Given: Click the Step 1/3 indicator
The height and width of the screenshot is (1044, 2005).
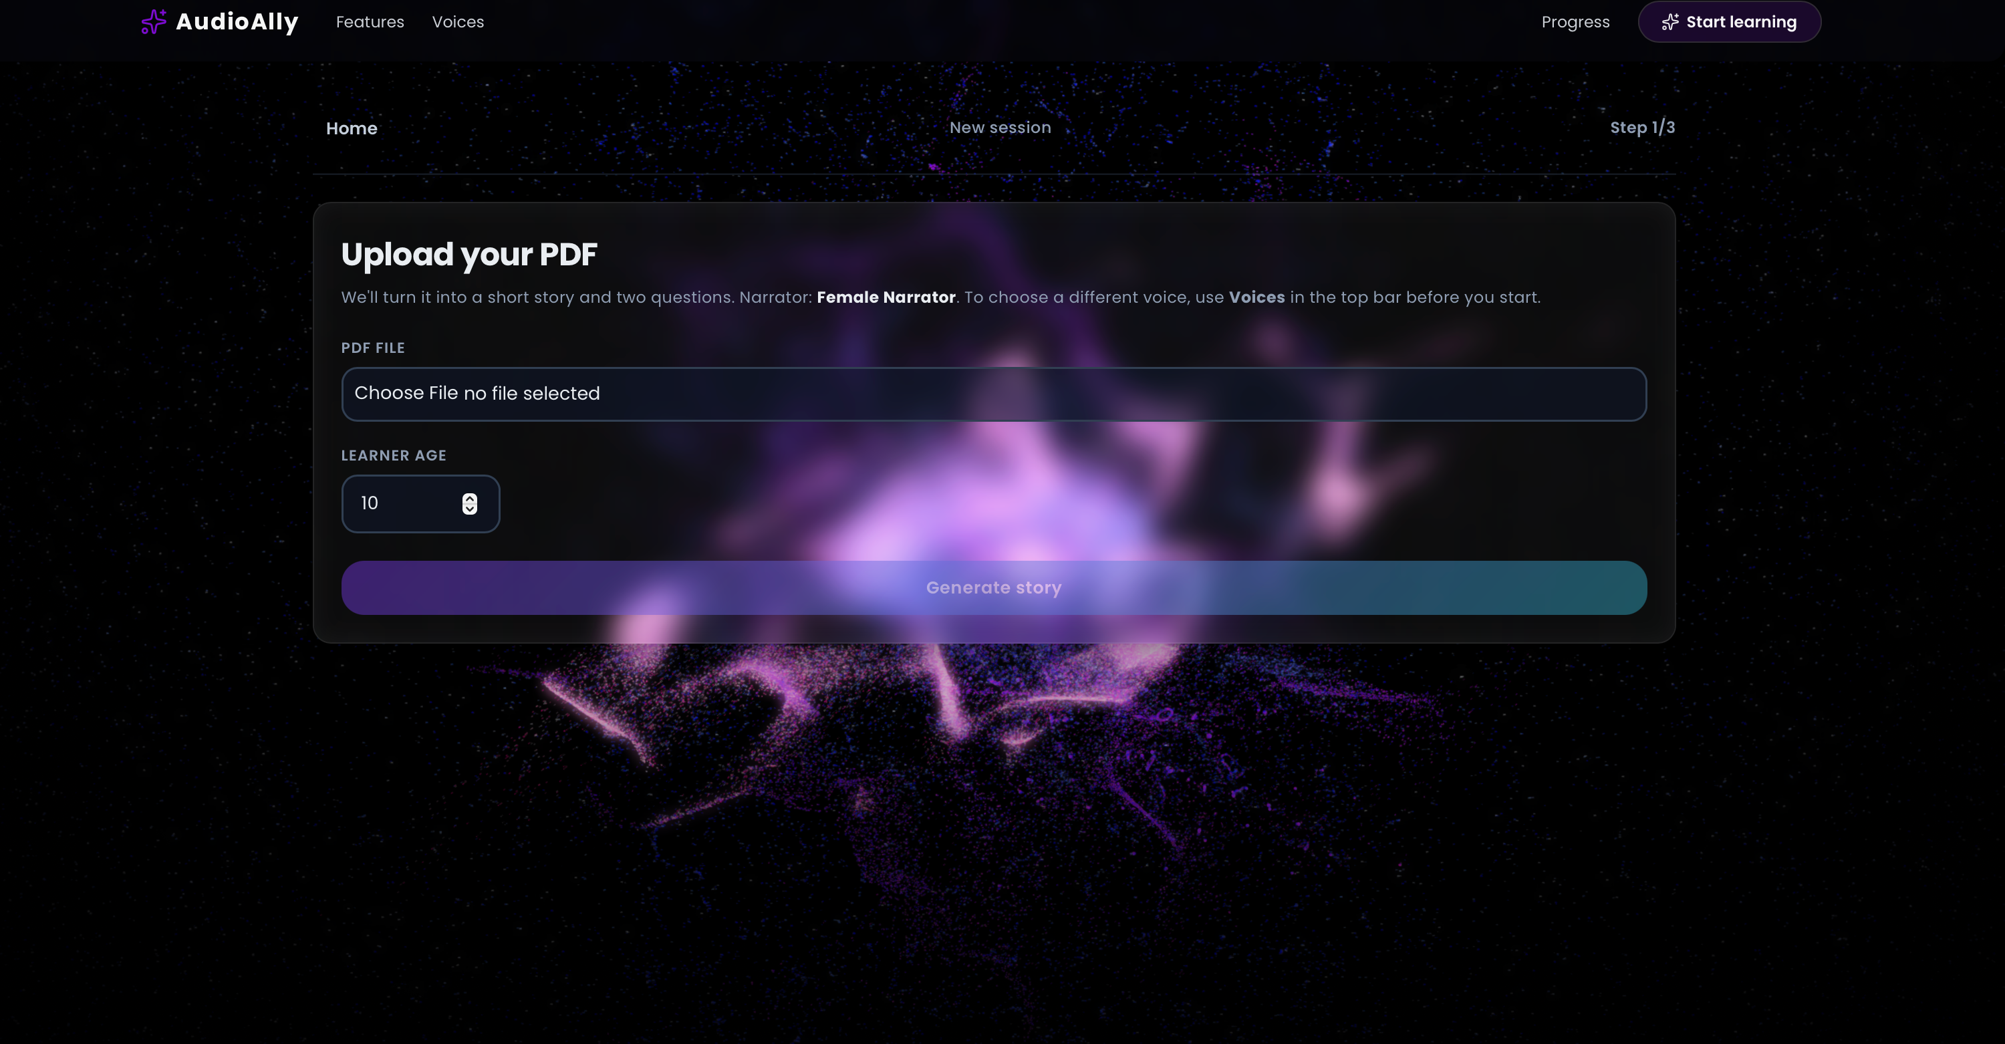Looking at the screenshot, I should 1641,128.
